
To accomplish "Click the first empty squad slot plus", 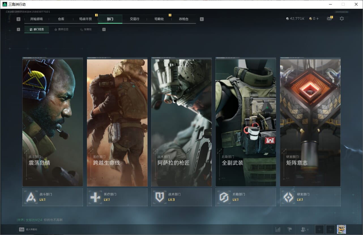I will [x=319, y=229].
